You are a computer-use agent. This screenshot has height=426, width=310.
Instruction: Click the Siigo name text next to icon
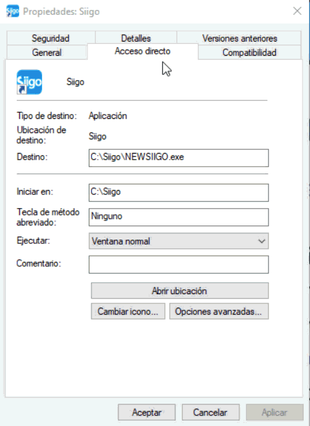[x=75, y=82]
